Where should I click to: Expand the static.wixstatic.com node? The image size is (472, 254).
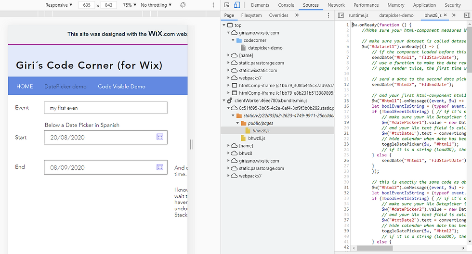(x=228, y=70)
